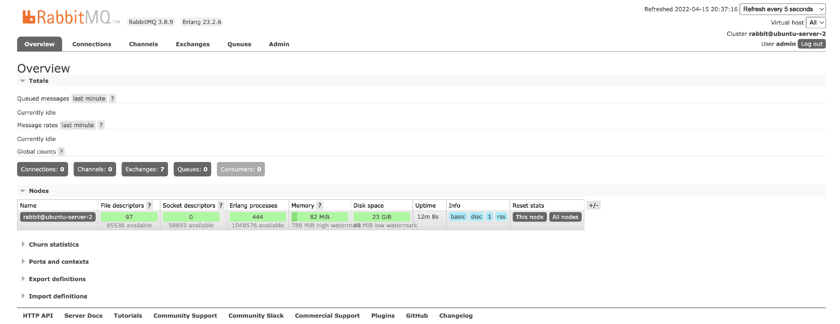
Task: Open the Exchanges tab
Action: click(x=192, y=44)
